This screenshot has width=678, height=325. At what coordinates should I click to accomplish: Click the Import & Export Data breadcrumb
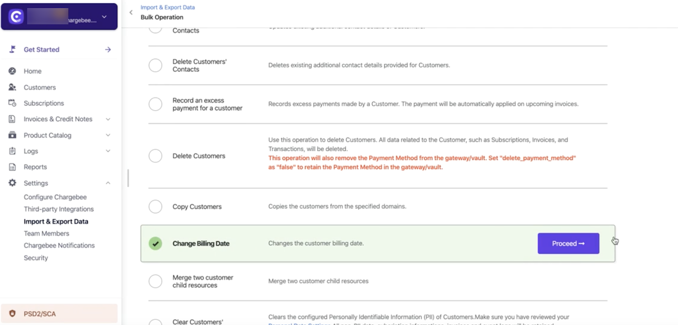[x=168, y=7]
